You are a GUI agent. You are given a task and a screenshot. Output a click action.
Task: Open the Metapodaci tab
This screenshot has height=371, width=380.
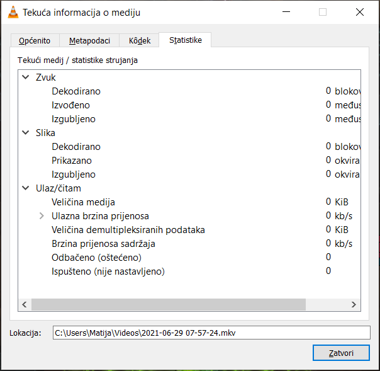tap(89, 40)
